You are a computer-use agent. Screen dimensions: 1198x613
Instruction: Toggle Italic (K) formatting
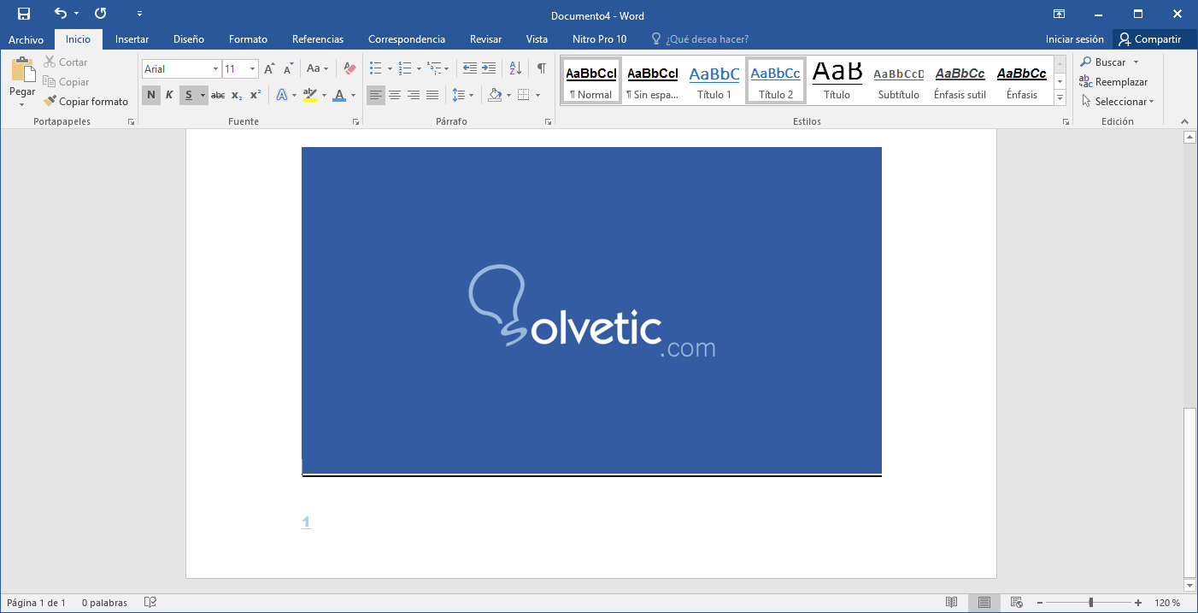[x=169, y=95]
